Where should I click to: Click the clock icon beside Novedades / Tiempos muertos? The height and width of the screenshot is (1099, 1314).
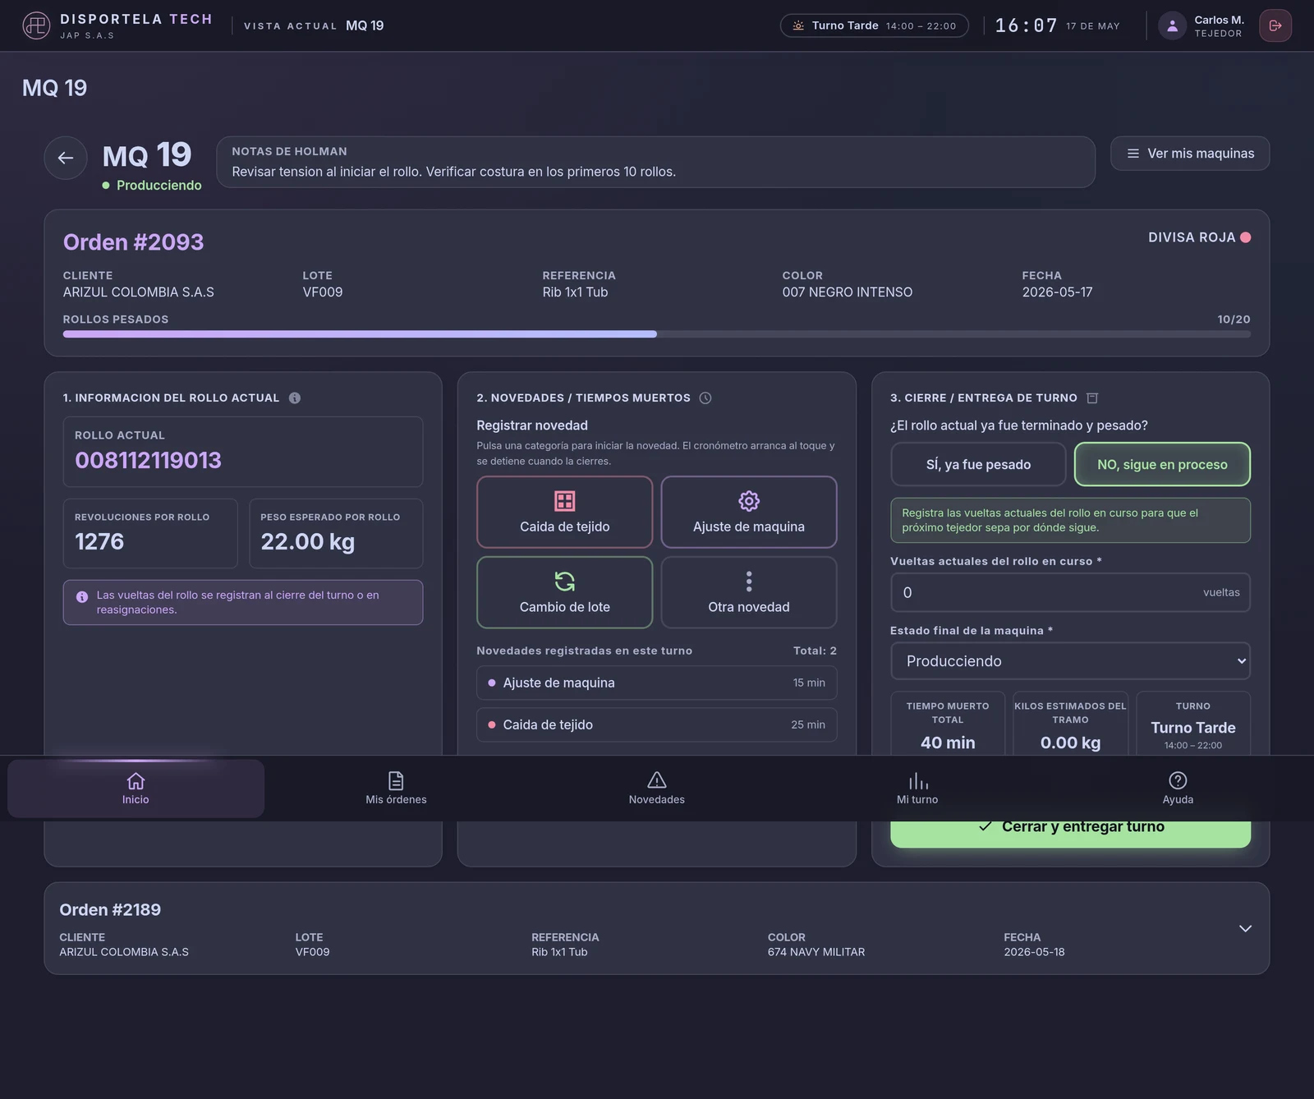coord(705,398)
